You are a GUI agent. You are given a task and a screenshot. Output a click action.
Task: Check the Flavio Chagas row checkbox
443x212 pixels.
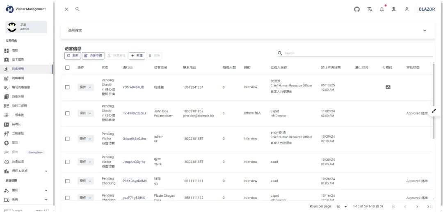(67, 198)
